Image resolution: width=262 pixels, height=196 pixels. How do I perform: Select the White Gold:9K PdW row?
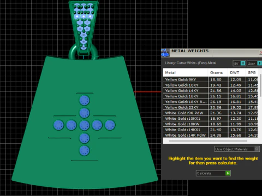pyautogui.click(x=210, y=113)
